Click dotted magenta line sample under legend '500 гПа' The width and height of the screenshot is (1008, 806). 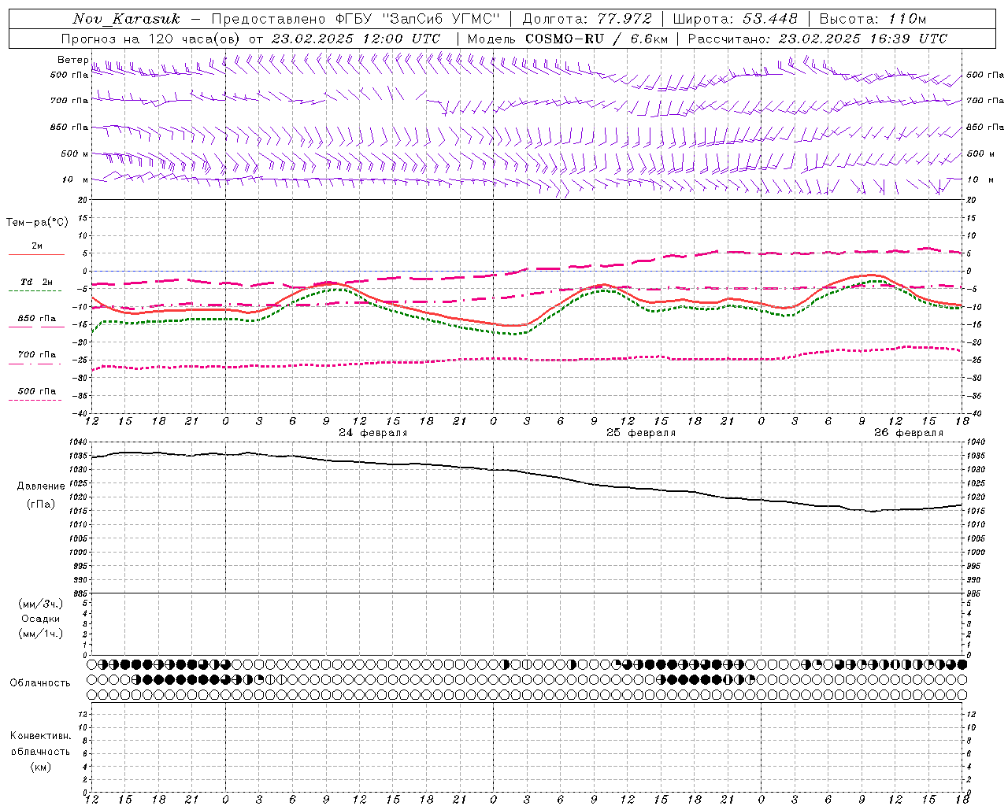pyautogui.click(x=35, y=400)
